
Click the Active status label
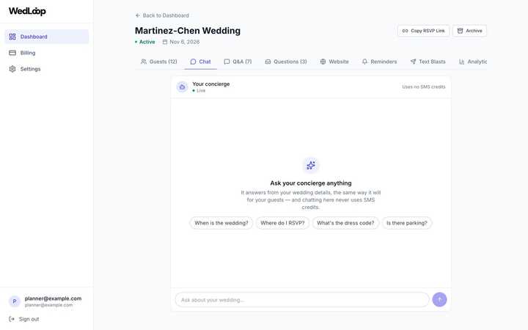pyautogui.click(x=147, y=42)
